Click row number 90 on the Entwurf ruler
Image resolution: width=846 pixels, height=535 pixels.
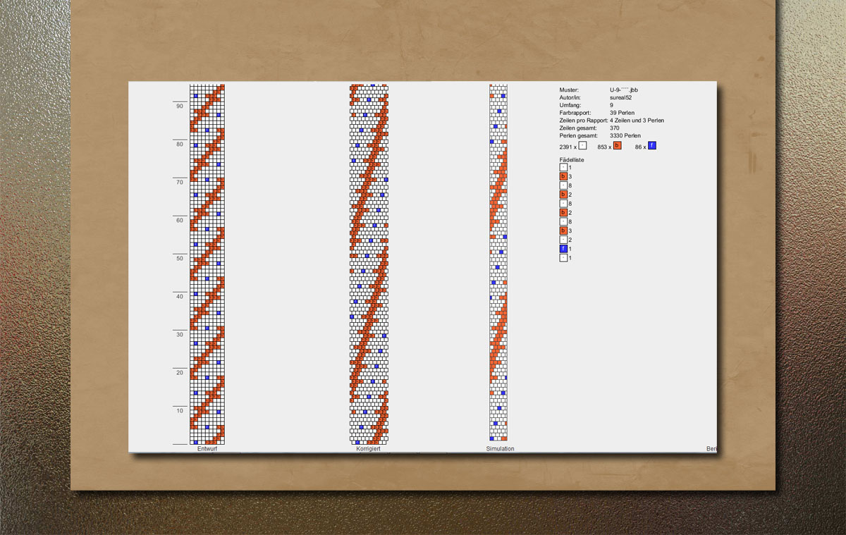click(180, 106)
